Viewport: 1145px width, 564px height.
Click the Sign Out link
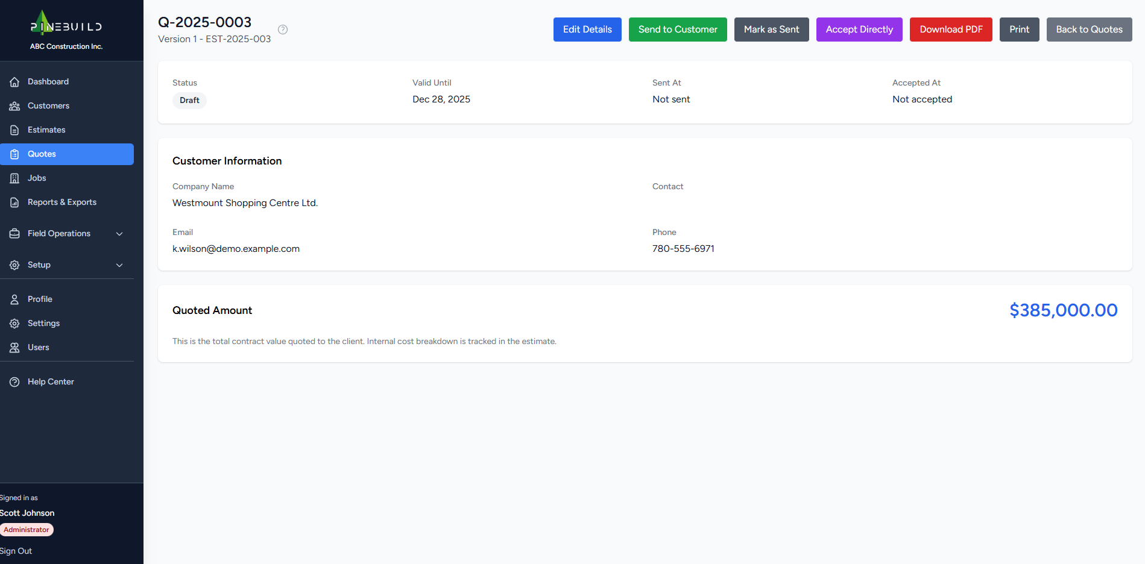[x=16, y=551]
